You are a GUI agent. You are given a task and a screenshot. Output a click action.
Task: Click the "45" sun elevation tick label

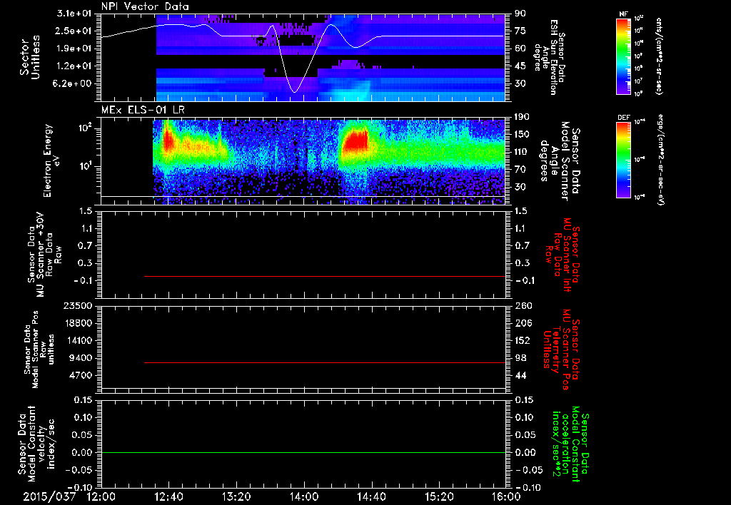[520, 66]
